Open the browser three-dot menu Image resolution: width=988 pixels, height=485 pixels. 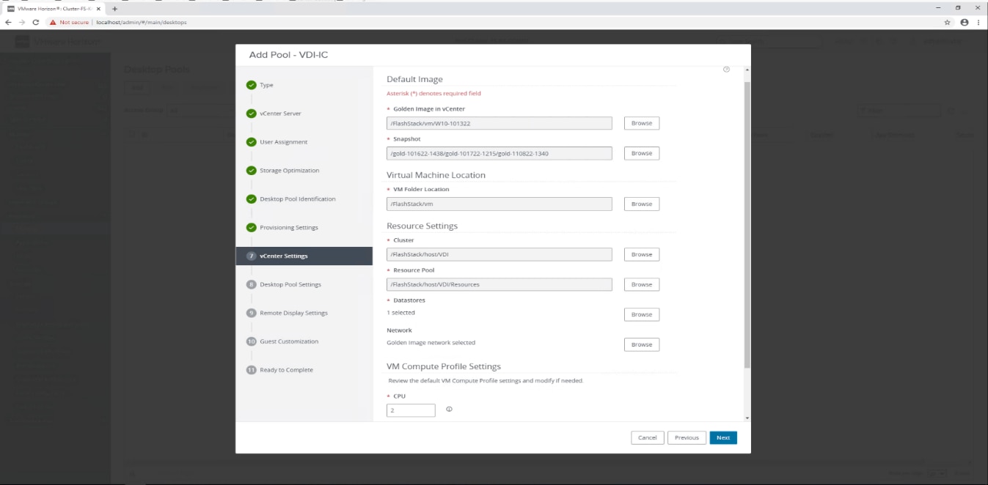pos(978,22)
